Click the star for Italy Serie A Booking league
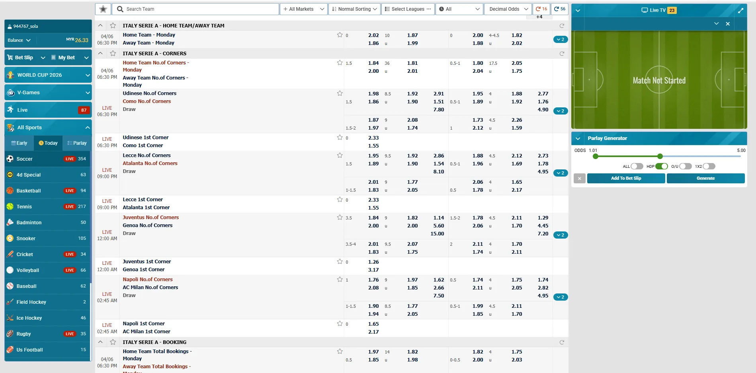The width and height of the screenshot is (756, 373). 113,342
